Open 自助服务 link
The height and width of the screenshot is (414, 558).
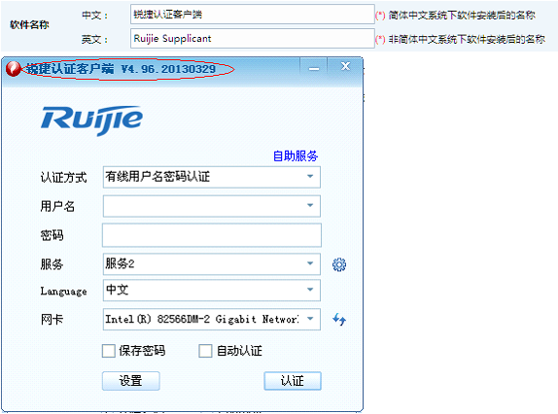click(296, 155)
